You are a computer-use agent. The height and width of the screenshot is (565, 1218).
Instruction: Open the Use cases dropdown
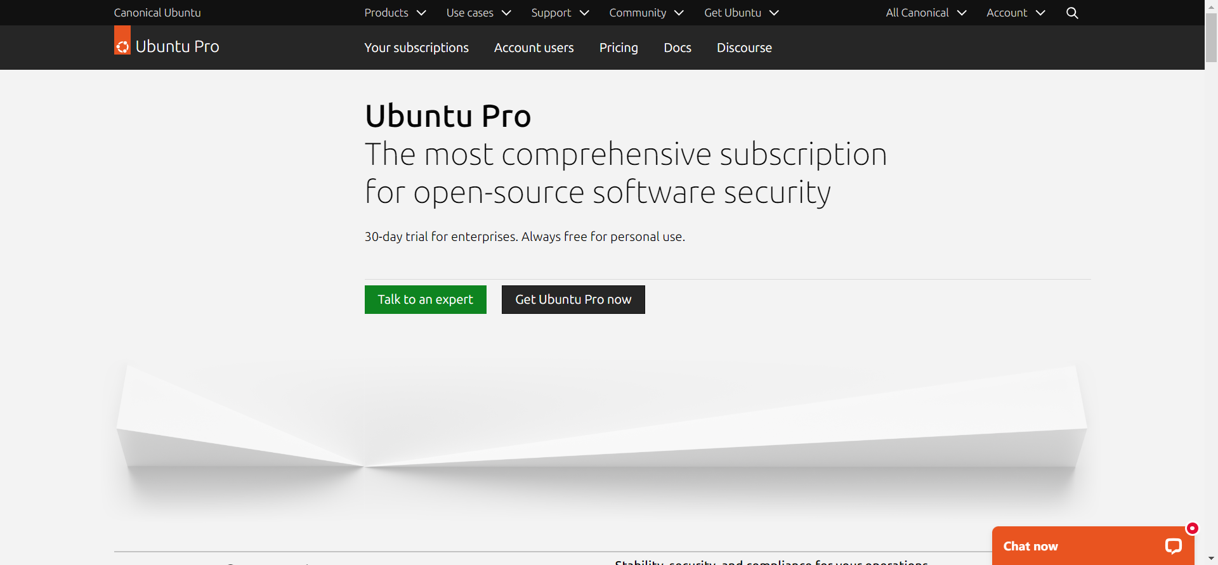click(478, 13)
